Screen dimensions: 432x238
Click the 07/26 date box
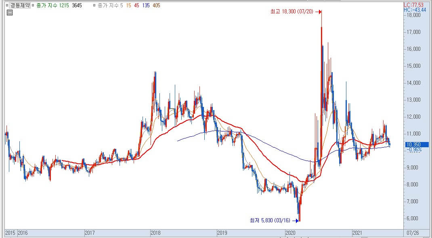pyautogui.click(x=412, y=233)
